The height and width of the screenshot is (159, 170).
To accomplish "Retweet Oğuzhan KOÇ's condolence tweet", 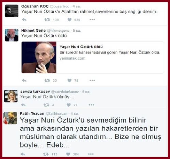I will click(47, 20).
